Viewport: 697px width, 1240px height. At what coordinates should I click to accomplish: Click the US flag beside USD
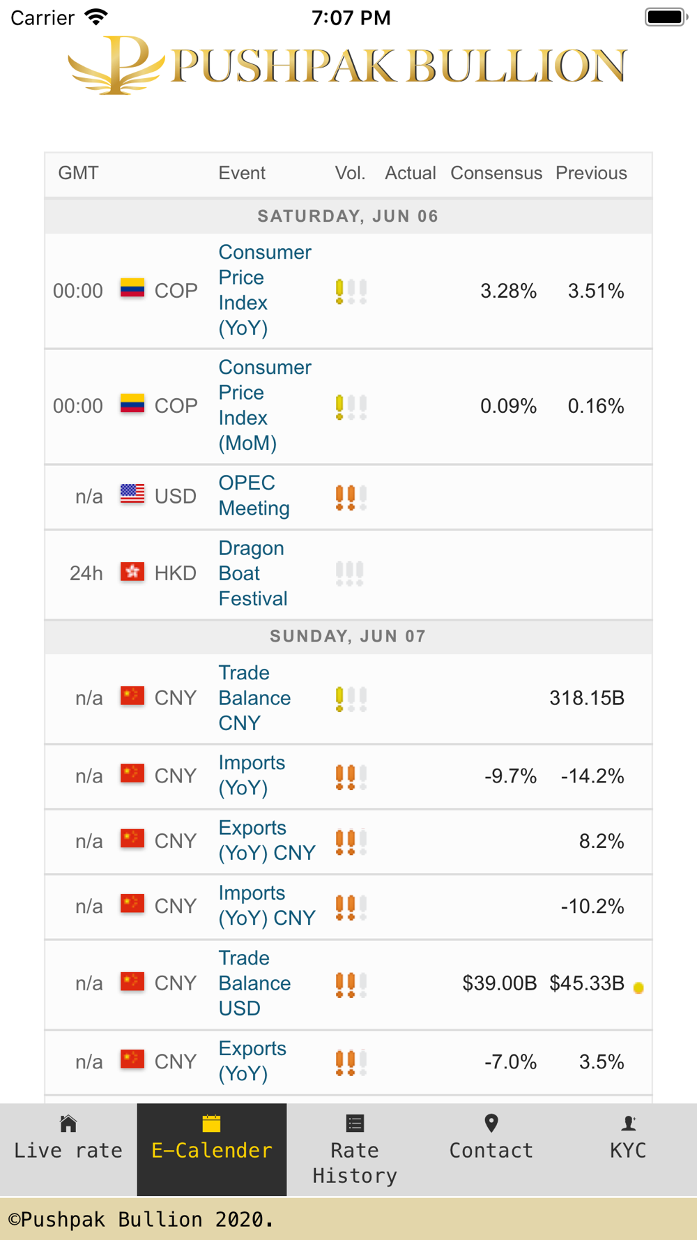pyautogui.click(x=132, y=494)
